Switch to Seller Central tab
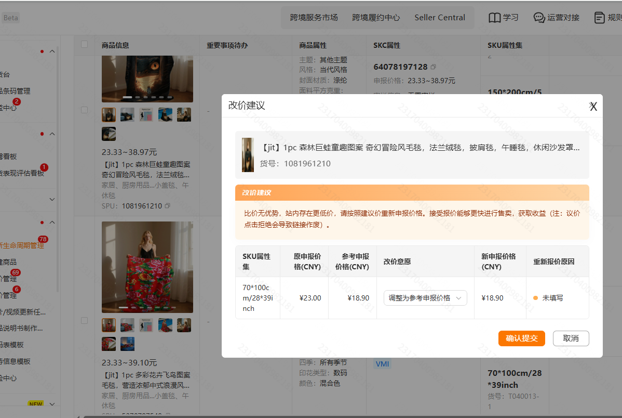 (x=440, y=18)
